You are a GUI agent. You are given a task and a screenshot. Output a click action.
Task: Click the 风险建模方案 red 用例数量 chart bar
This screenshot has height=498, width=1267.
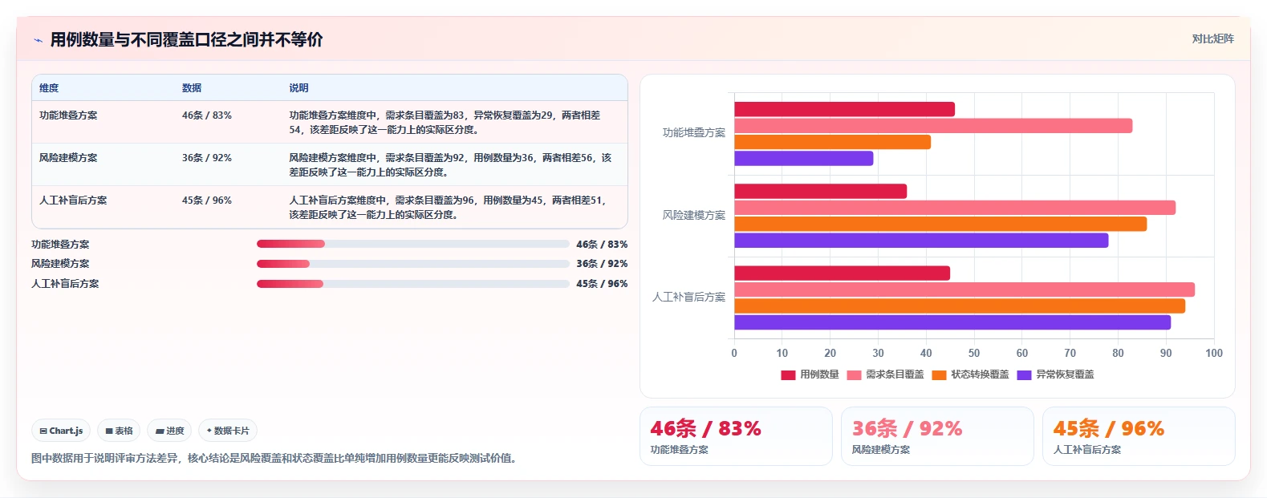pos(820,191)
